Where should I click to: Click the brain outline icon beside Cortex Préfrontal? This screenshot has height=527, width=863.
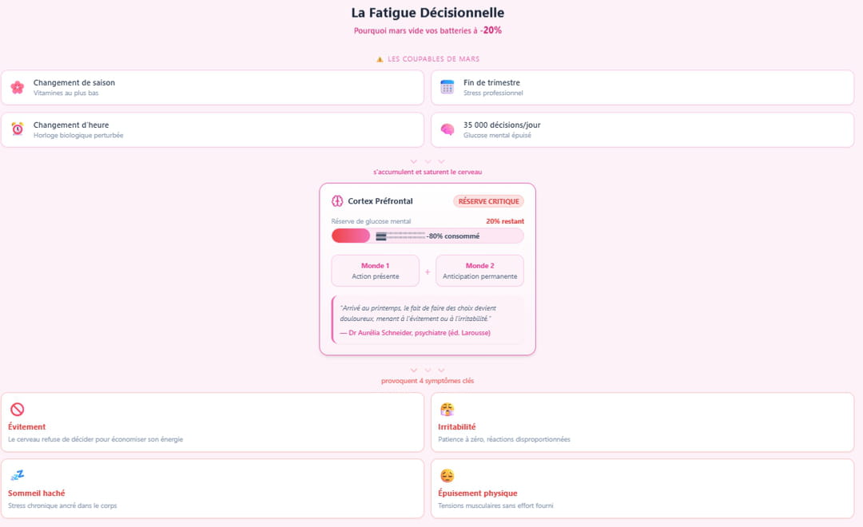(x=337, y=201)
